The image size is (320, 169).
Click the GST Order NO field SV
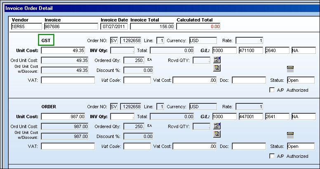tap(114, 40)
